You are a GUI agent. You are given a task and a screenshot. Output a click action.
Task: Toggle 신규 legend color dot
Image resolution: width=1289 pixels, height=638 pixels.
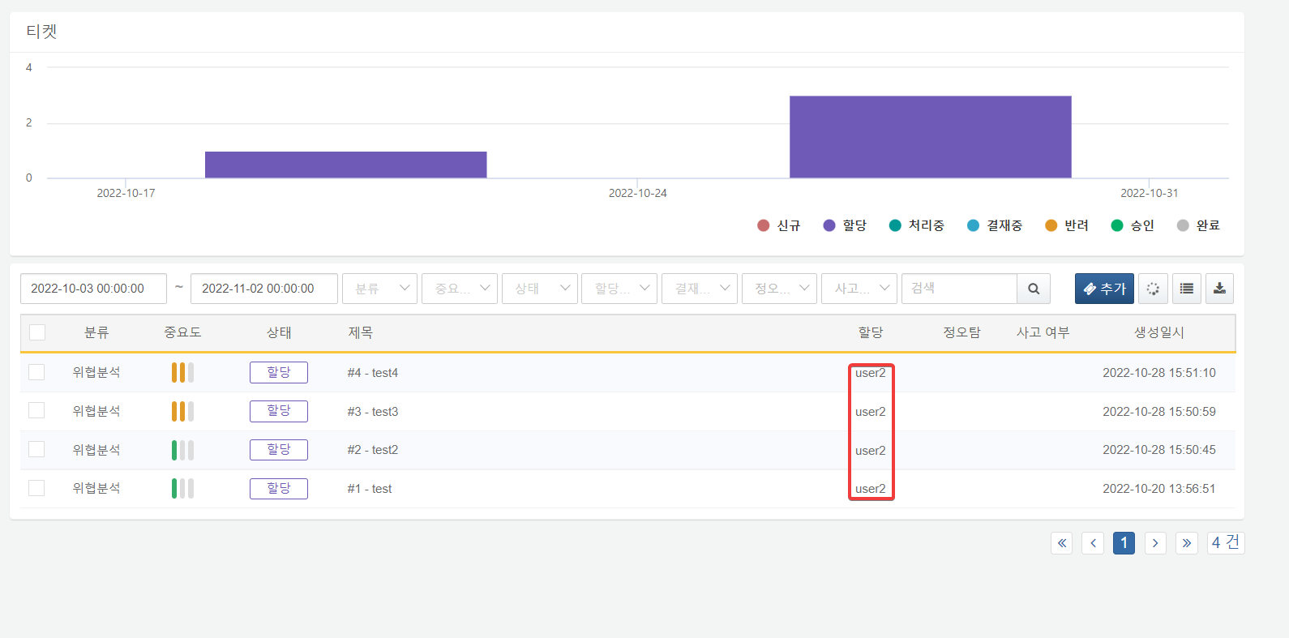click(763, 225)
